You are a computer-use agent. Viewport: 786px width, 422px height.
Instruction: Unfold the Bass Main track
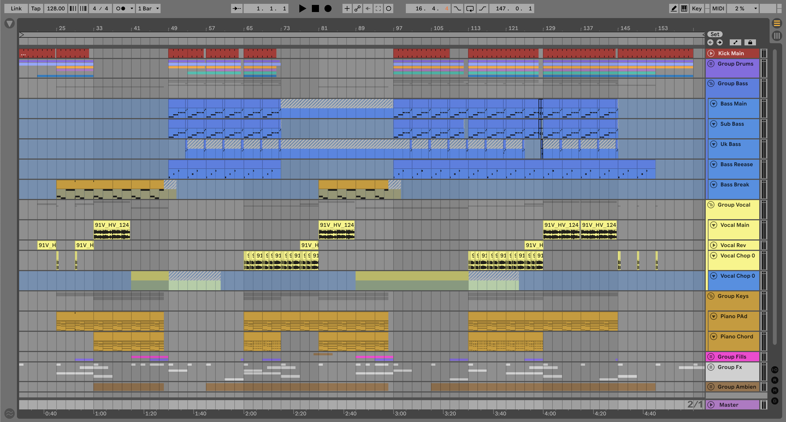pos(713,104)
